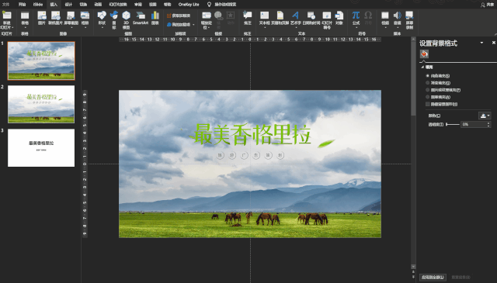Switch to the 开始 Home tab
497x283 pixels.
(x=22, y=5)
